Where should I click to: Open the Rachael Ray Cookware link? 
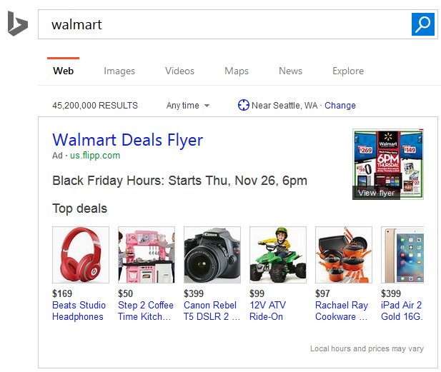342,311
